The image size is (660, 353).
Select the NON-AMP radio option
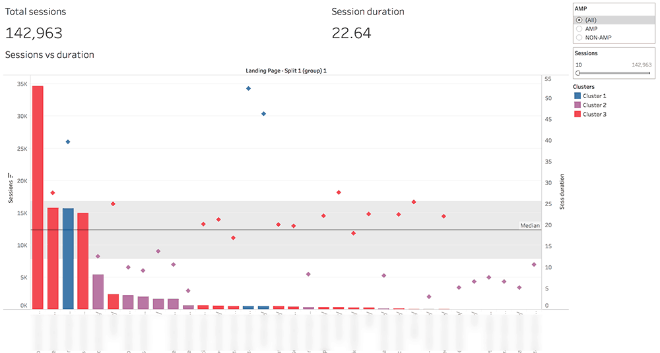(x=579, y=38)
